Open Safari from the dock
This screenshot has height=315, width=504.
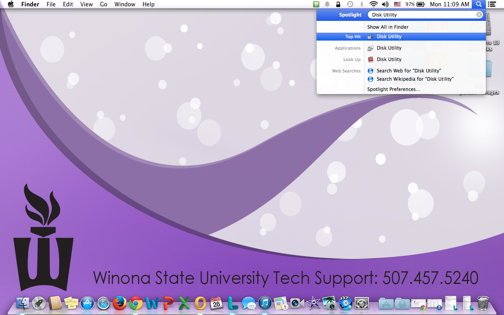point(103,303)
